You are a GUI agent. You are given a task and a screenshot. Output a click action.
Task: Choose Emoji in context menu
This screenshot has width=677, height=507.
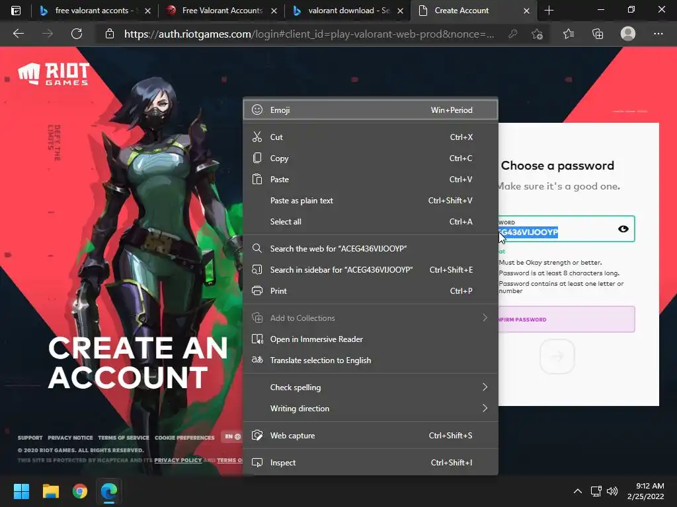(x=370, y=110)
